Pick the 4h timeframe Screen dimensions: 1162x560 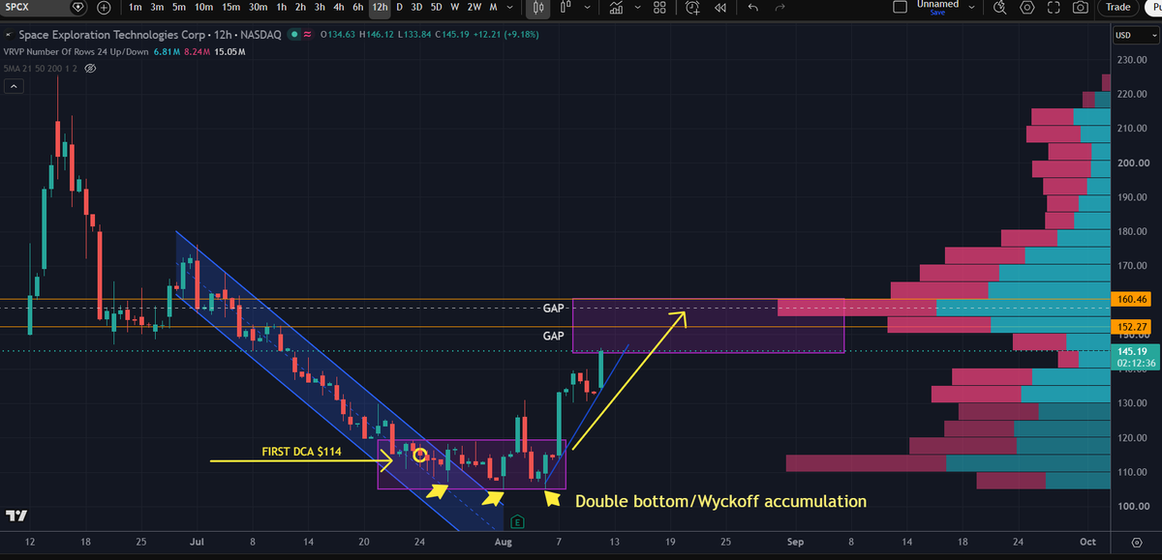coord(339,7)
